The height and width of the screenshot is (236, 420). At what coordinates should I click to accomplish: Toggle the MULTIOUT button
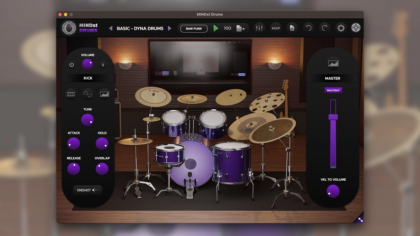pyautogui.click(x=333, y=90)
